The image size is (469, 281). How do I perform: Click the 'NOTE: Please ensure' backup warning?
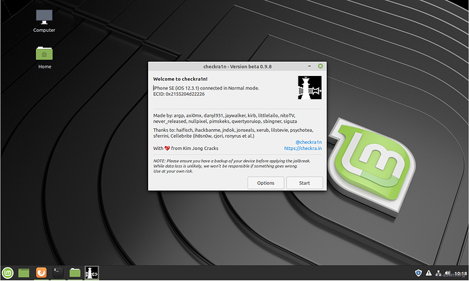click(232, 161)
